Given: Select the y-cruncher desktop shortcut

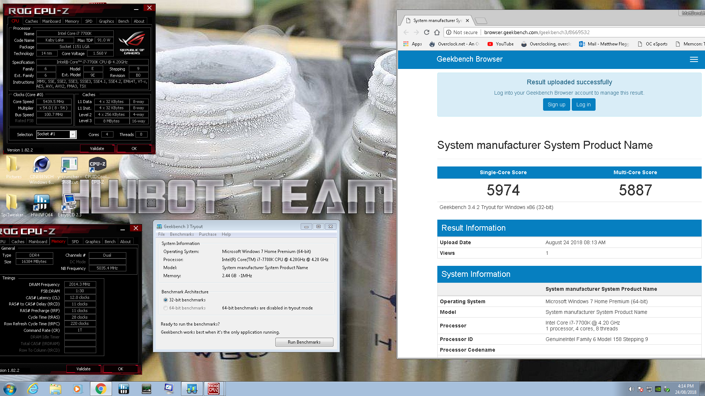Looking at the screenshot, I should coord(69,170).
